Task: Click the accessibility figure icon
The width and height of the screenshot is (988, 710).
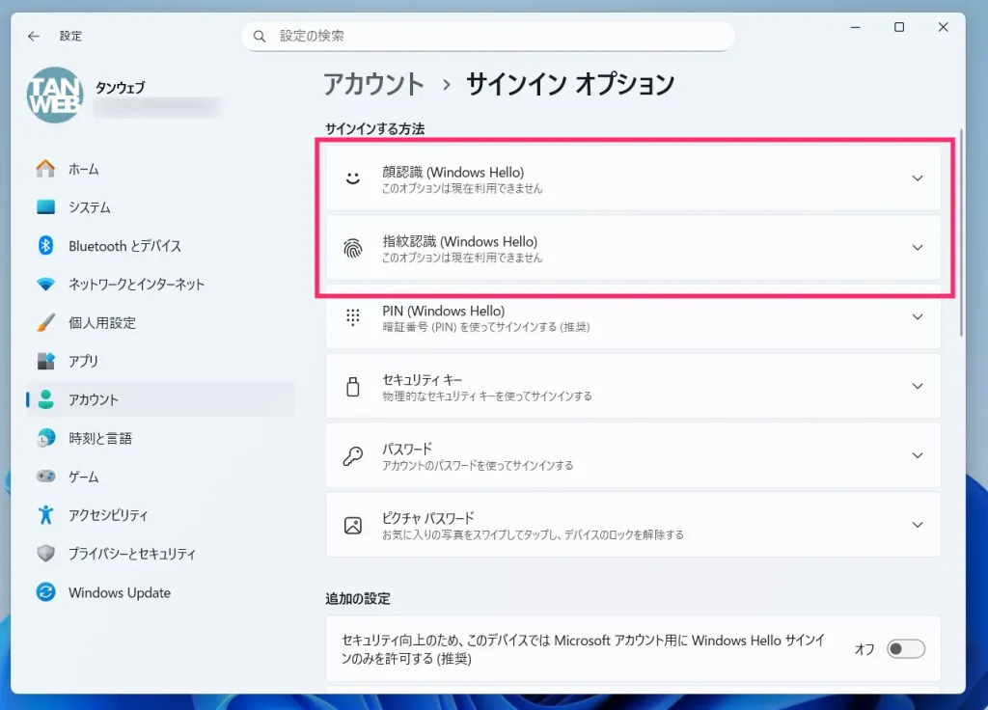Action: click(45, 515)
